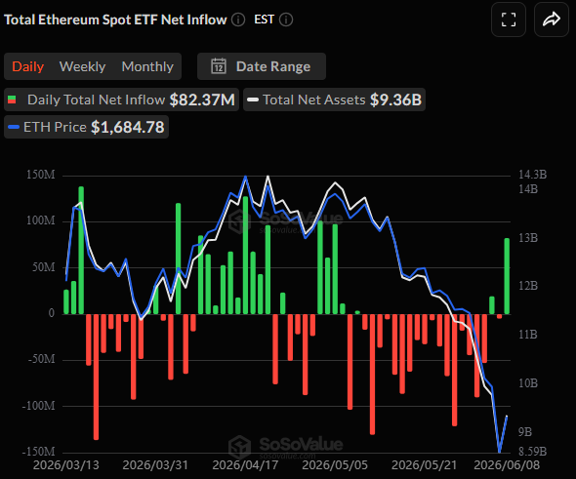
Task: Click the 2026/03/31 axis date
Action: point(155,465)
